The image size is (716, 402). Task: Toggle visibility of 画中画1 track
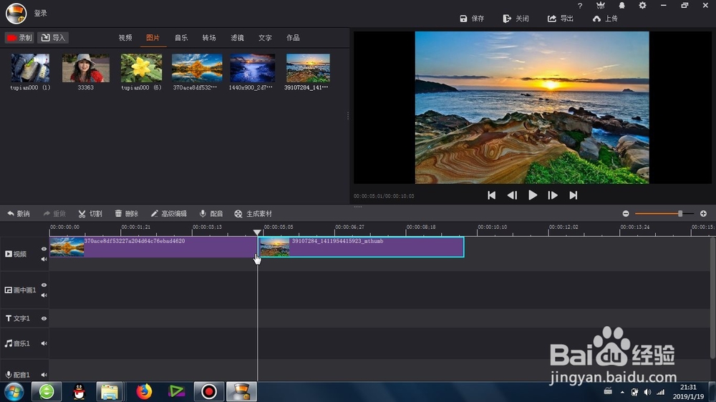(x=44, y=285)
